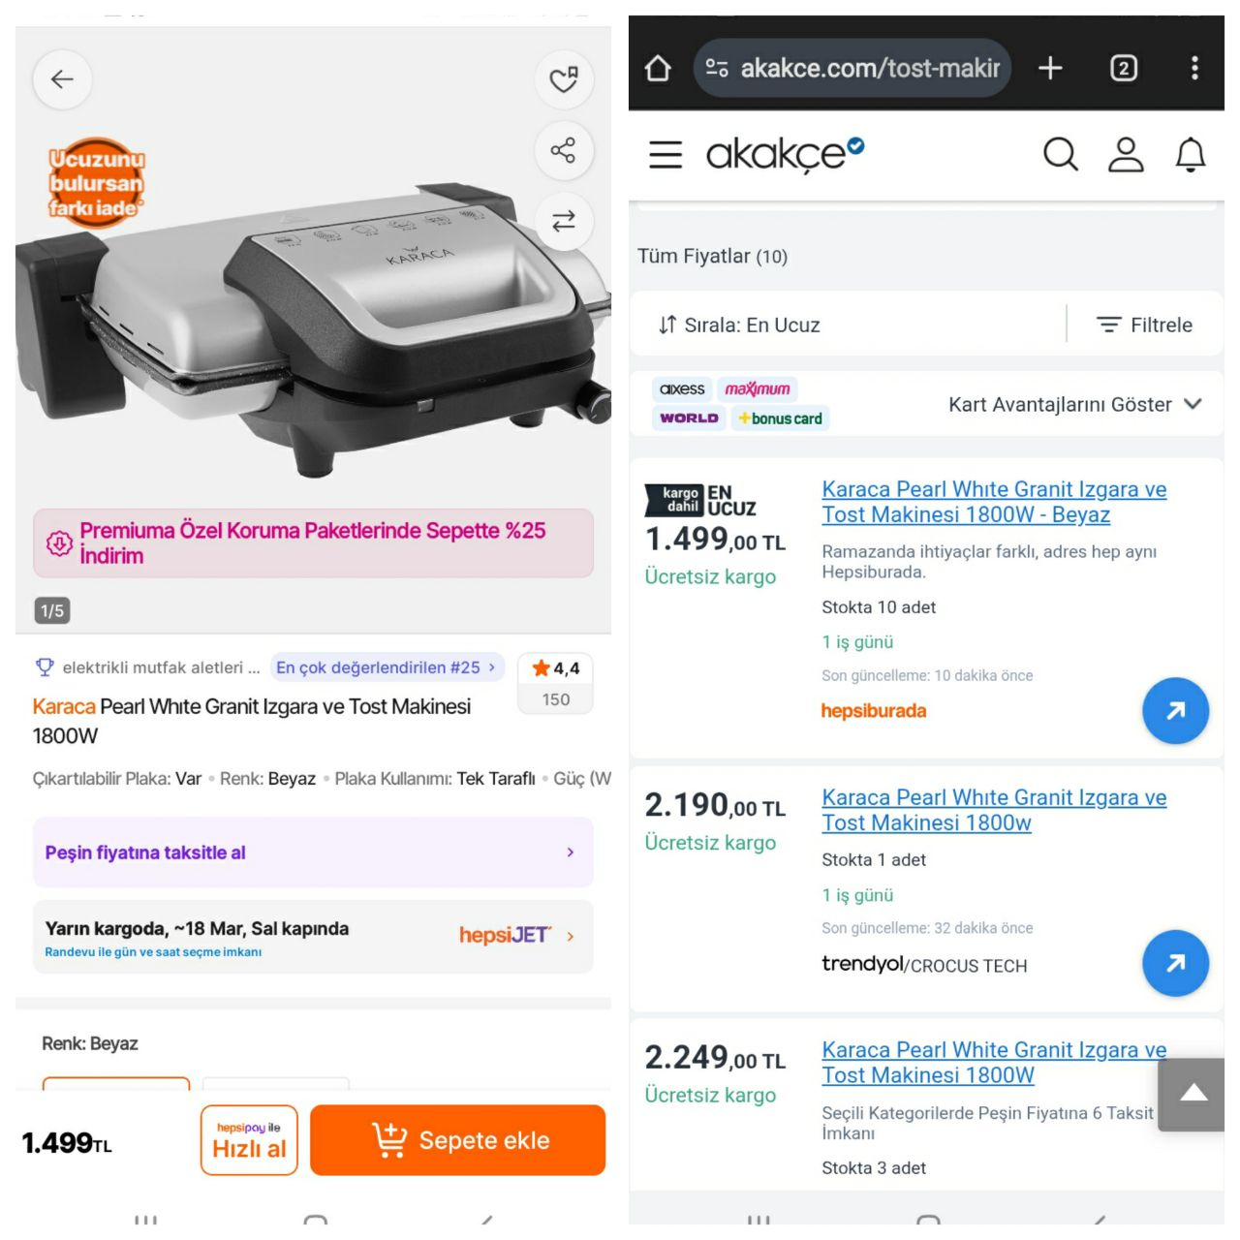Screen dimensions: 1240x1240
Task: Open Filtrele filter options
Action: (x=1144, y=325)
